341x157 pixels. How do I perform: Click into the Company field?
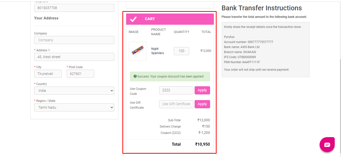pos(74,40)
